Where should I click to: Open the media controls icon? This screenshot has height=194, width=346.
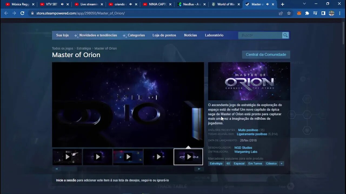[x=315, y=13]
